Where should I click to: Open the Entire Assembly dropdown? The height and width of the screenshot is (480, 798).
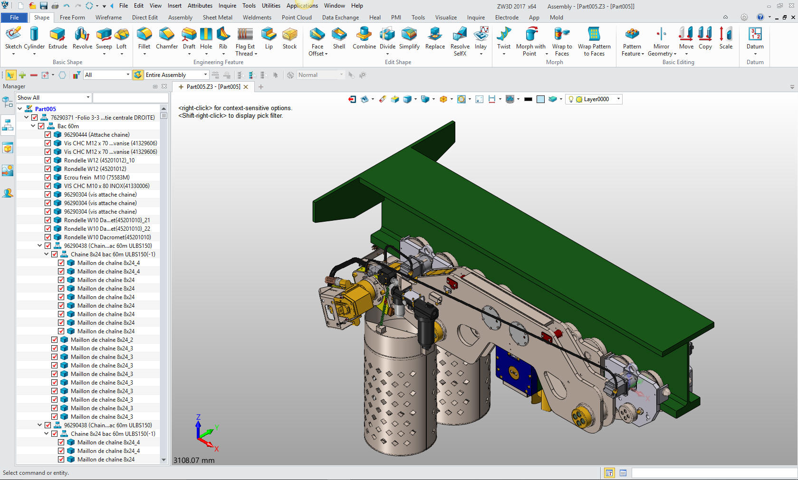pyautogui.click(x=205, y=75)
